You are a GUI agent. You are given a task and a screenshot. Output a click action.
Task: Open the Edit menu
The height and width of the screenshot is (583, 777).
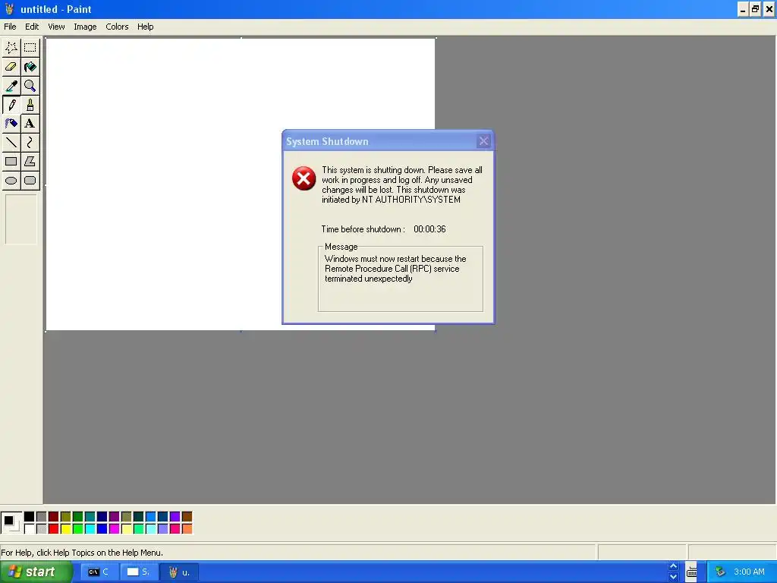pos(32,27)
